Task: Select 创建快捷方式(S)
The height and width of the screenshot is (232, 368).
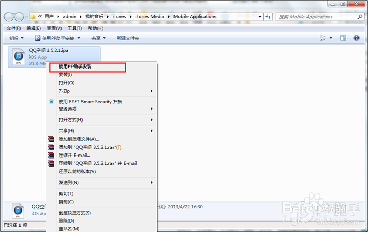Action: pos(75,213)
